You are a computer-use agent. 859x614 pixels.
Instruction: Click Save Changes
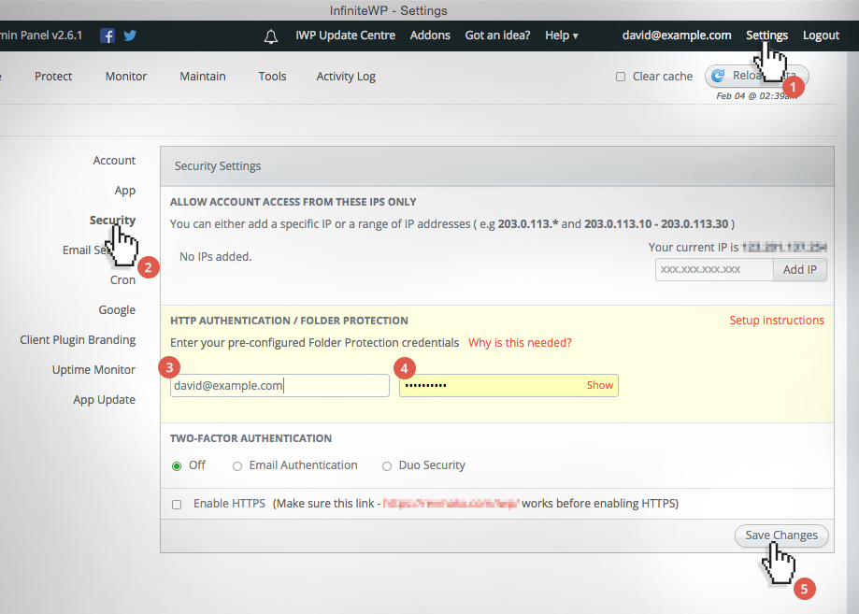(781, 535)
